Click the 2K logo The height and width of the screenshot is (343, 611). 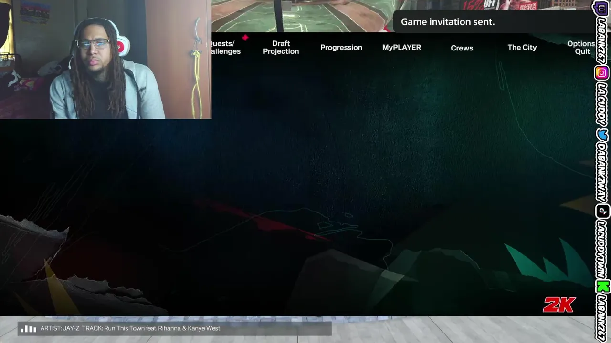(x=559, y=305)
